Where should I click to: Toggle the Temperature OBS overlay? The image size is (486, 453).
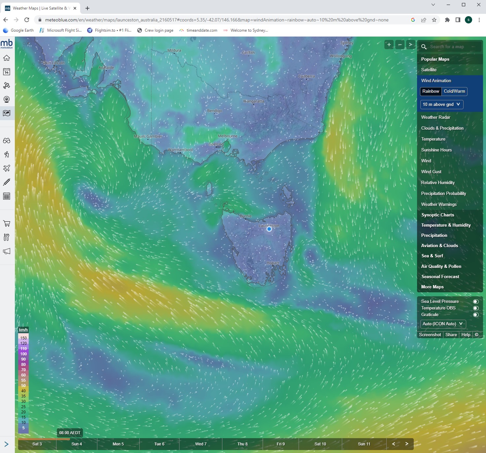(x=475, y=308)
